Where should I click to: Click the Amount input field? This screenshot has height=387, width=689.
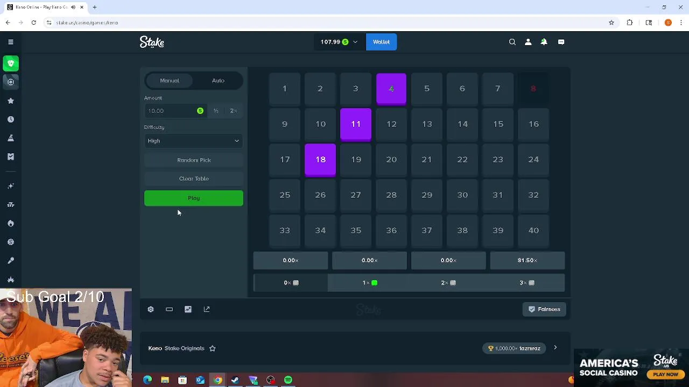pyautogui.click(x=175, y=111)
